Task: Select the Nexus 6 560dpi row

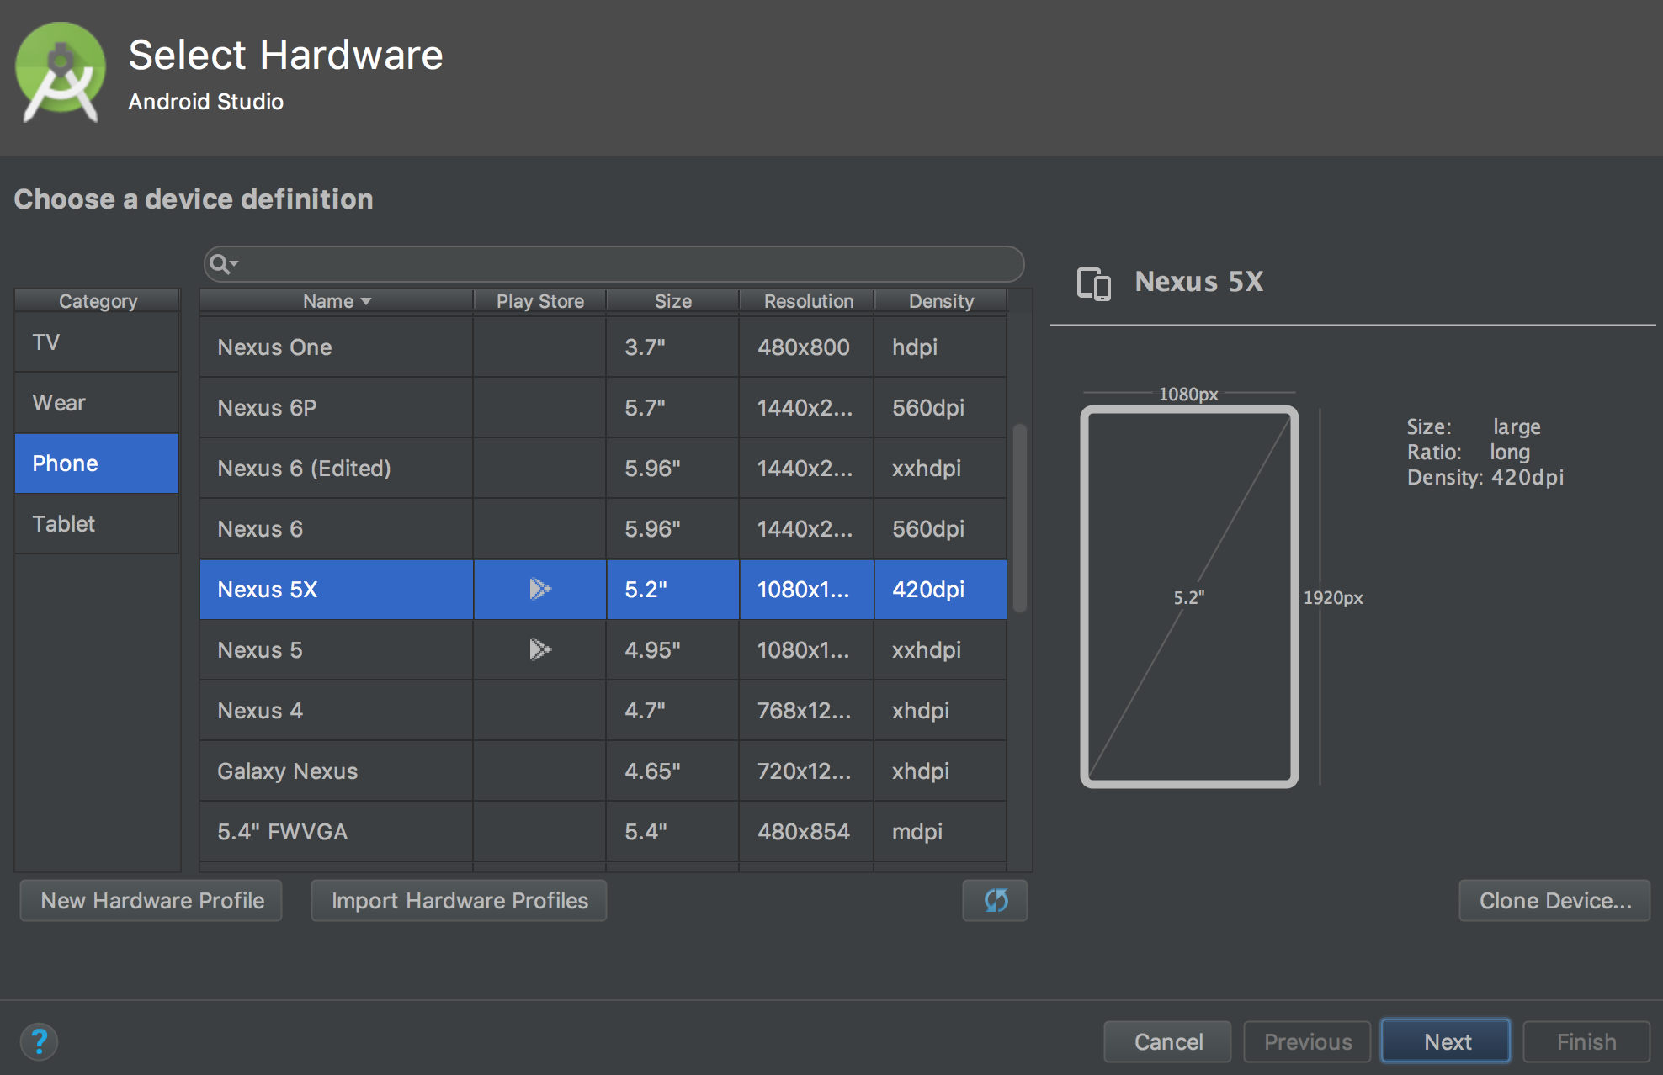Action: tap(603, 528)
